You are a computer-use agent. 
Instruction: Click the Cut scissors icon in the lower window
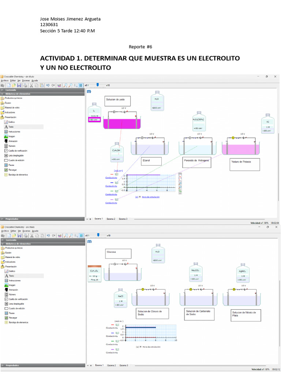(x=31, y=236)
